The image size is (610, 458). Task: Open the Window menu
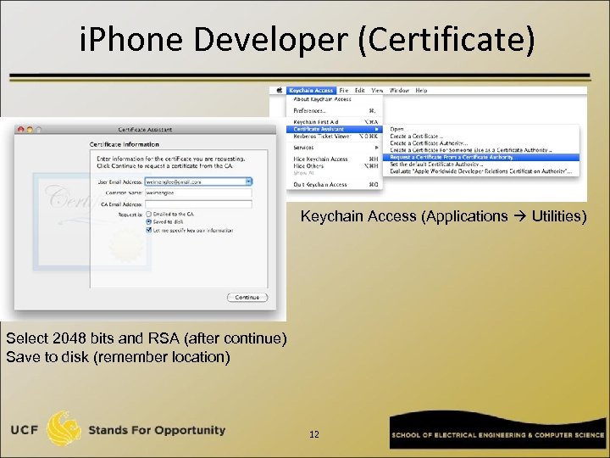[x=399, y=91]
